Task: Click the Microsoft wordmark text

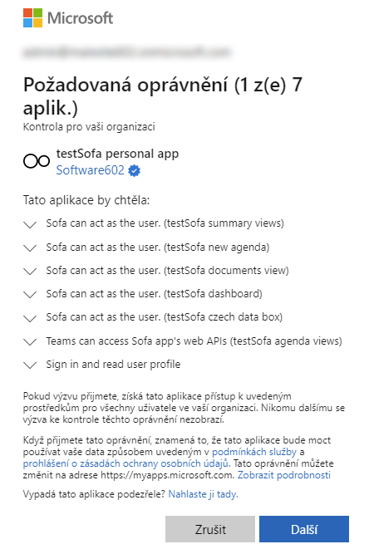Action: coord(81,18)
